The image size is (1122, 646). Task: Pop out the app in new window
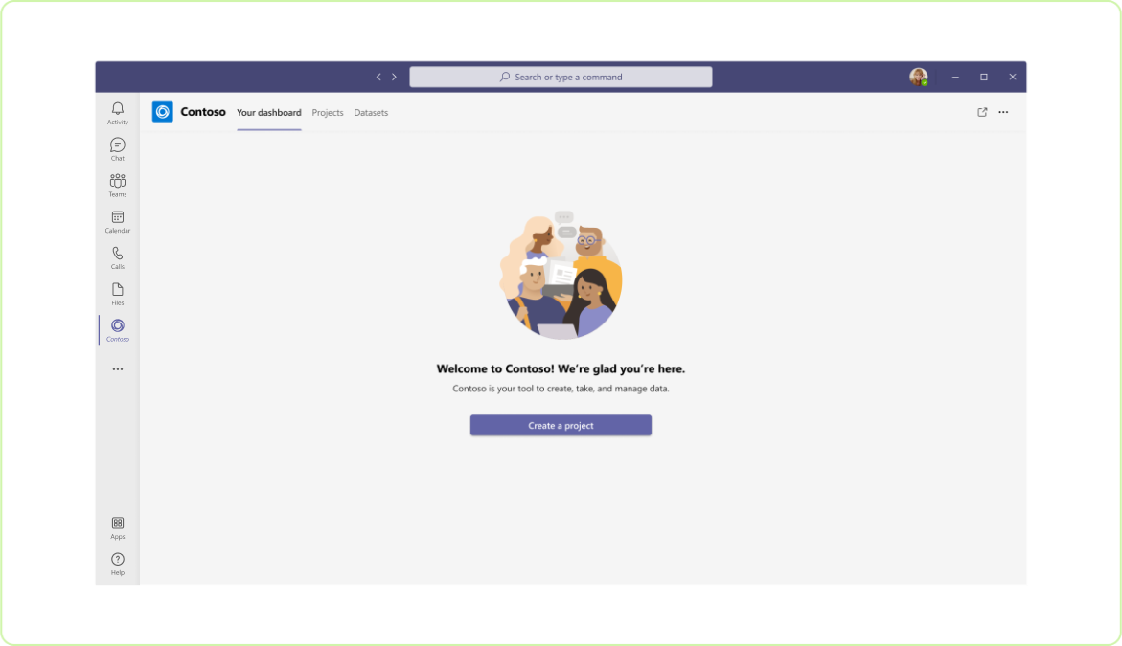pos(982,112)
